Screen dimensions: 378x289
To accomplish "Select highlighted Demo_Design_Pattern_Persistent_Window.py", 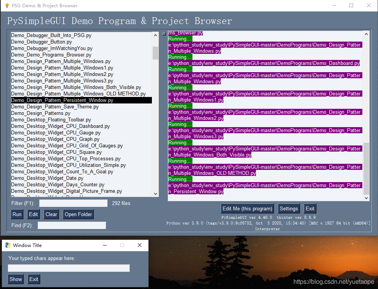I will [81, 100].
